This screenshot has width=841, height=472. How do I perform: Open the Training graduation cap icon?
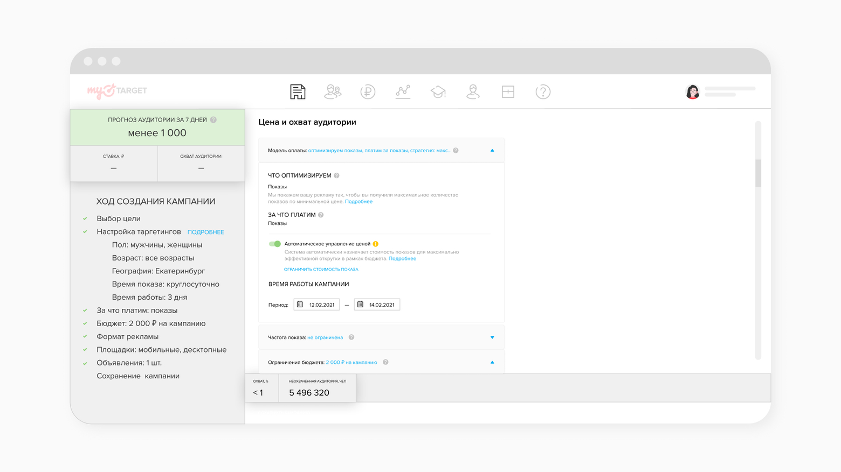point(438,91)
